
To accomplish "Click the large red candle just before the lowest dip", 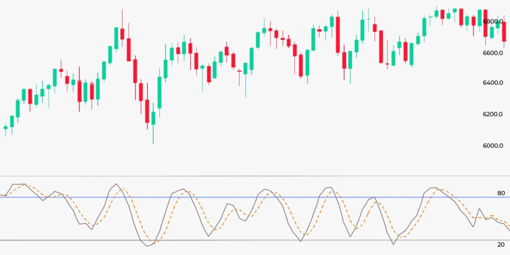I will pos(147,111).
